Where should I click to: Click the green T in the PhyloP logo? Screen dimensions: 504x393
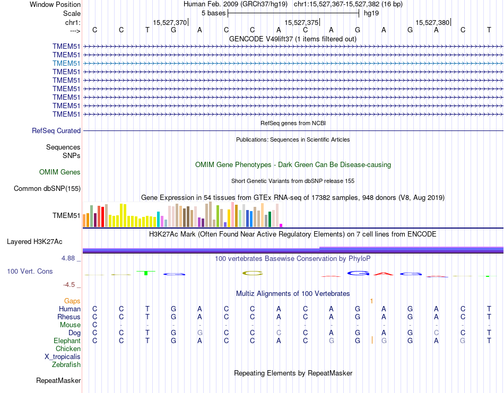coord(146,273)
